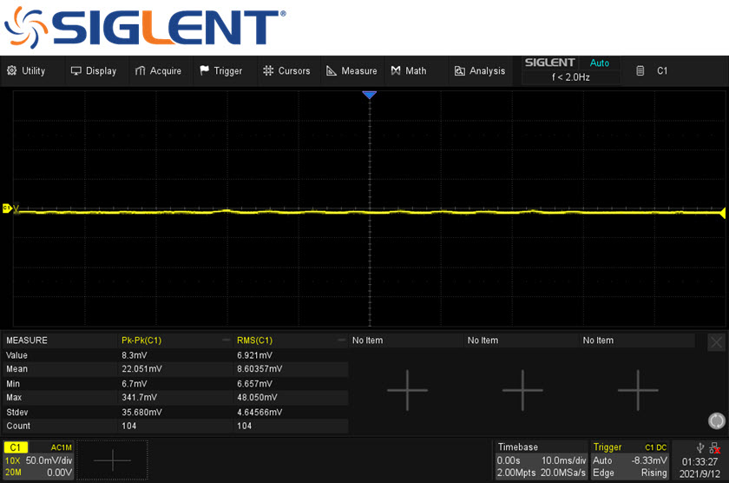Click the Measure menu icon
729x483 pixels.
(332, 71)
